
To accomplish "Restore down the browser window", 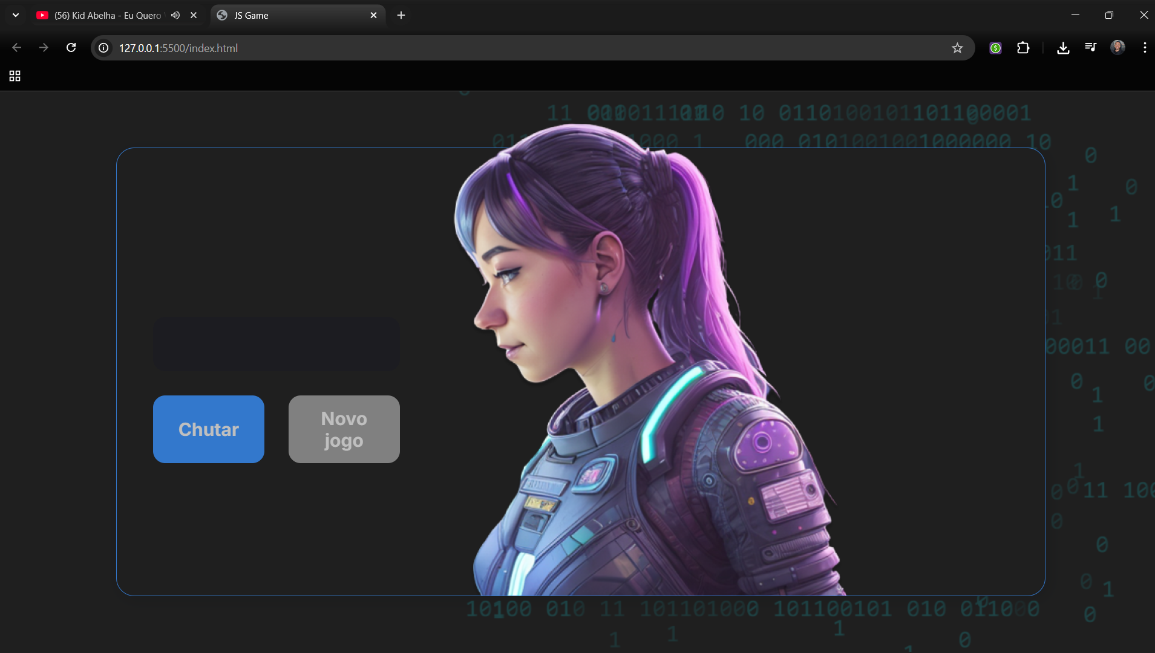I will click(1109, 15).
